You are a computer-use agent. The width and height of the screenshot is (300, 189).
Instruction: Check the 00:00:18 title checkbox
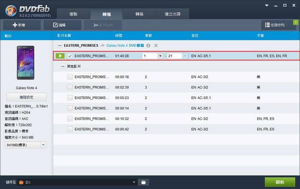pyautogui.click(x=70, y=77)
